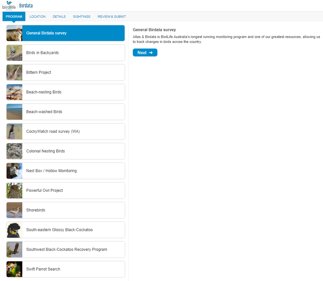This screenshot has height=281, width=323.
Task: Click the Beach-washed Birds beach thumbnail
Action: 14,112
